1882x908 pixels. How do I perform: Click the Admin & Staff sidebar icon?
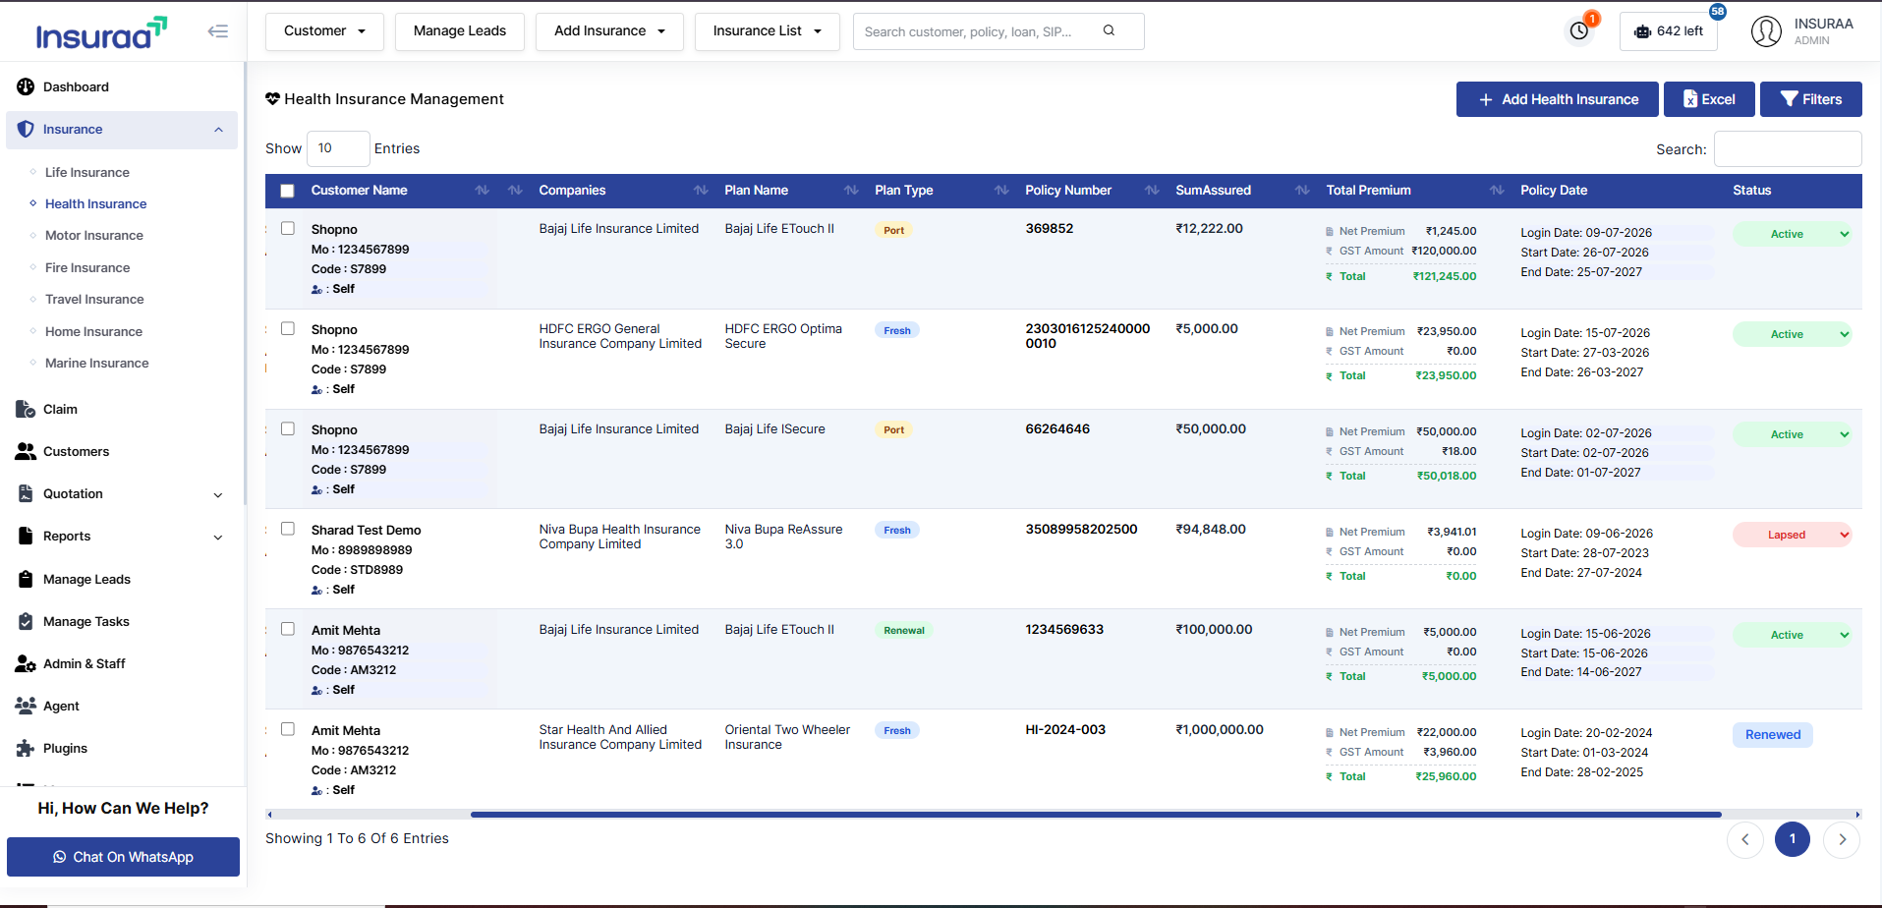26,664
